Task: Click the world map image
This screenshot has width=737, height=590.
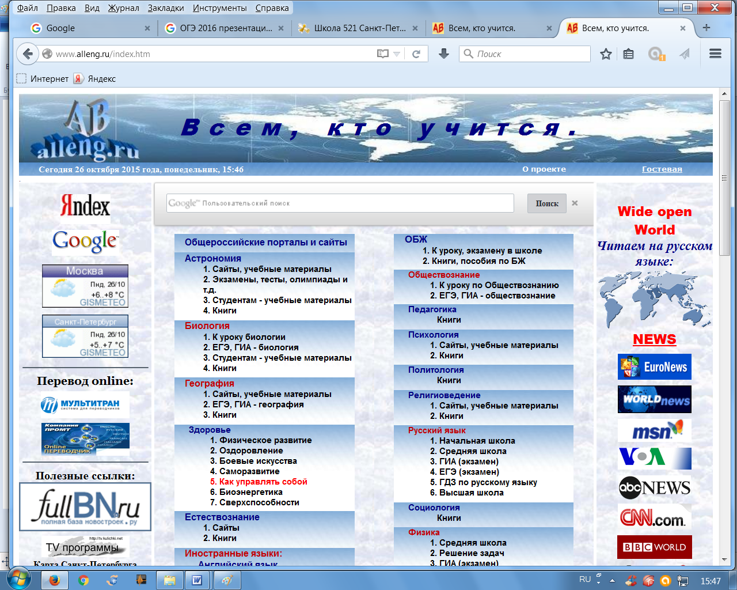Action: 655,300
